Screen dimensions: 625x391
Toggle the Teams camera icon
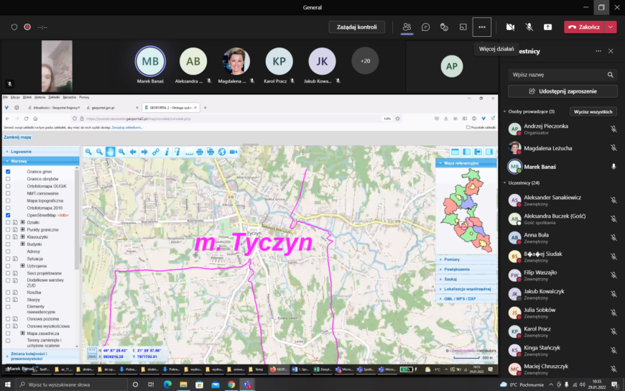(510, 27)
